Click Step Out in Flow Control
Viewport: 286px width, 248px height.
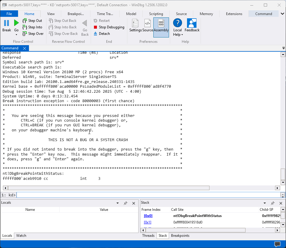tap(32, 21)
